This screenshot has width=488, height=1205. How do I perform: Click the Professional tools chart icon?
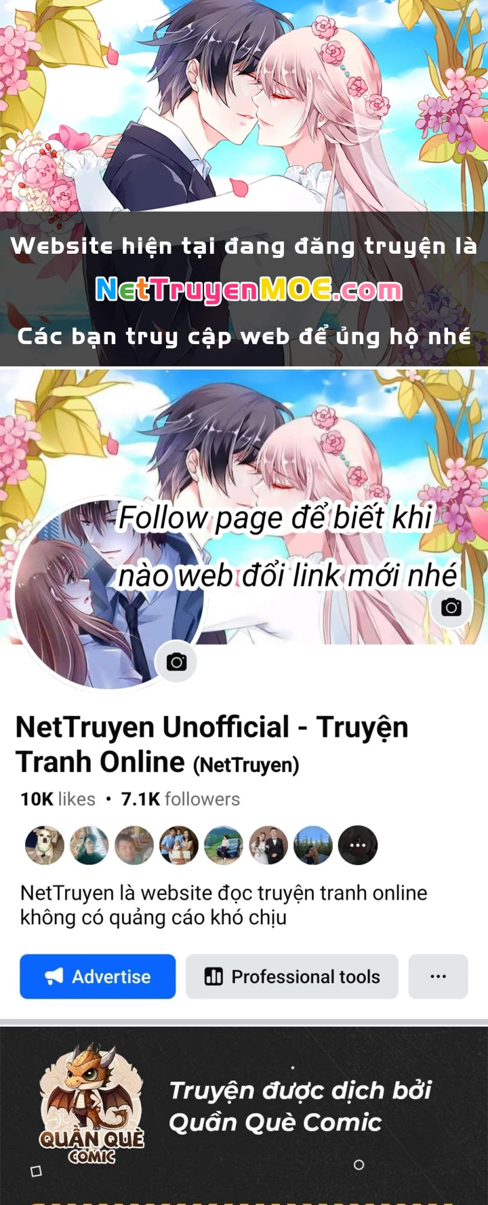(x=213, y=976)
